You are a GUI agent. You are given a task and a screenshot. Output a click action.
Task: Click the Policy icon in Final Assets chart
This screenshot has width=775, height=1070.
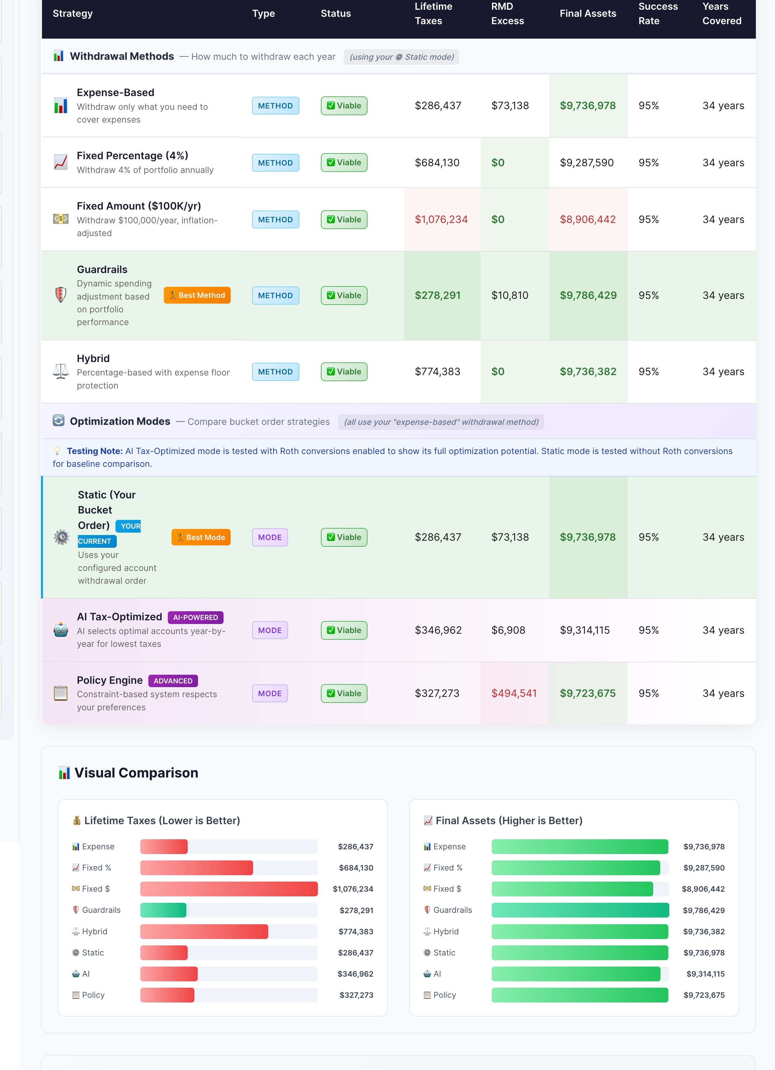[x=427, y=994]
